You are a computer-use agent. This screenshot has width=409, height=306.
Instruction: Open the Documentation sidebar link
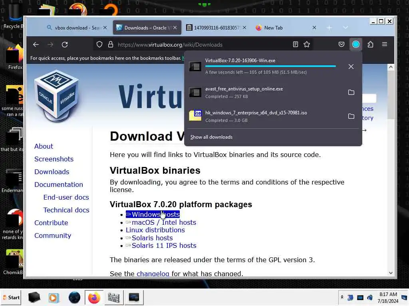pos(58,184)
